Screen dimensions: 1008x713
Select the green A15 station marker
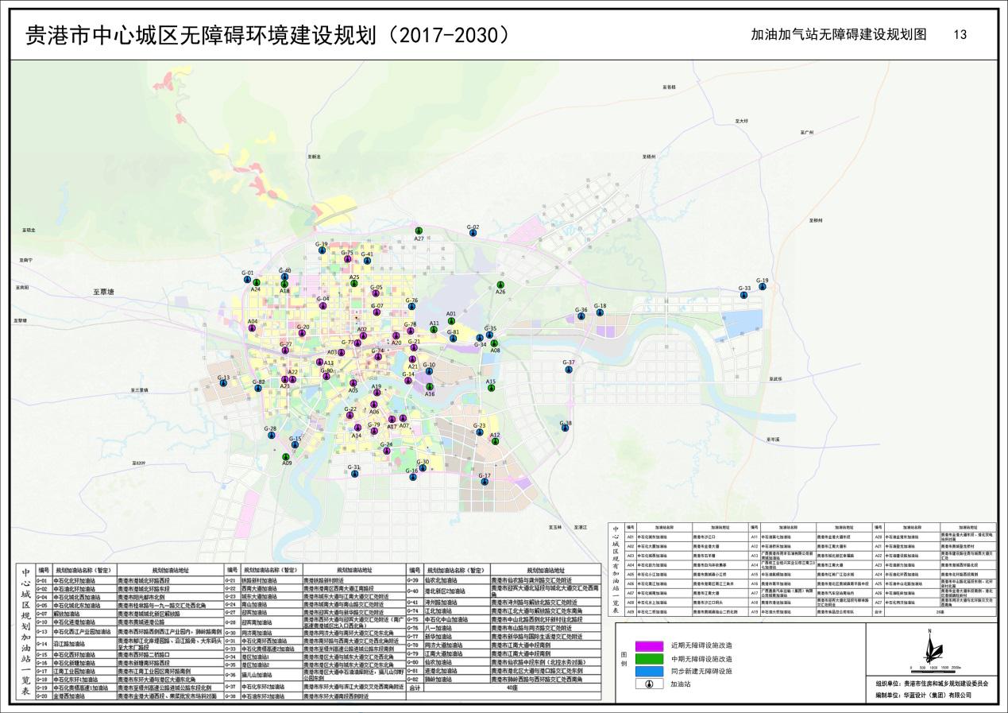point(491,389)
